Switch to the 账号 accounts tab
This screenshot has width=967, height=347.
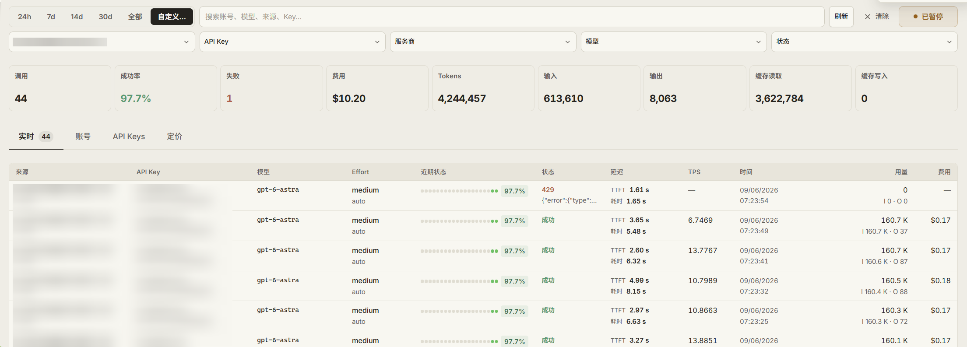83,137
